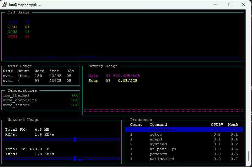This screenshot has height=167, width=252.
Task: Select the pcmanfm process row
Action: coord(184,154)
